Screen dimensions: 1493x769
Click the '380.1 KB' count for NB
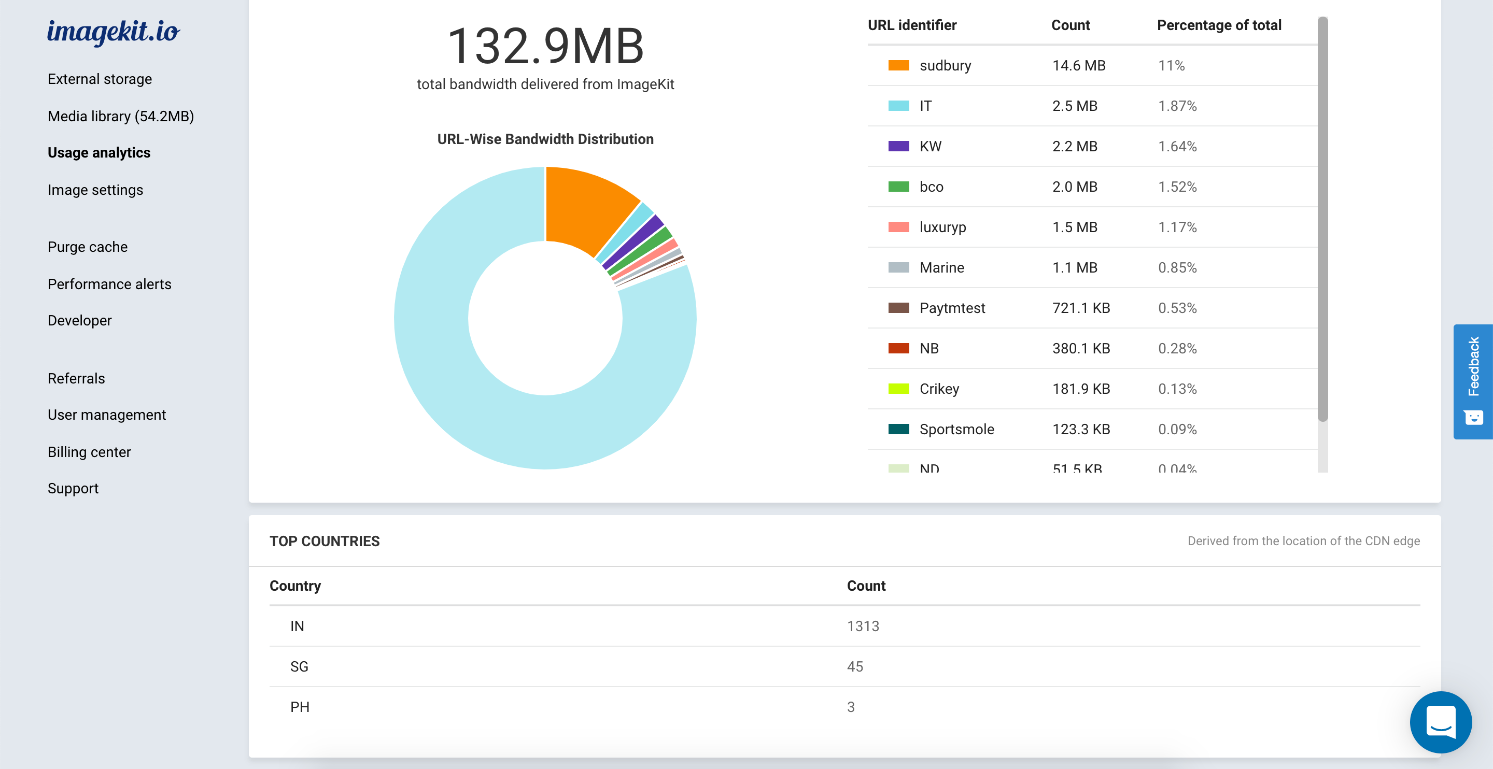click(1081, 348)
